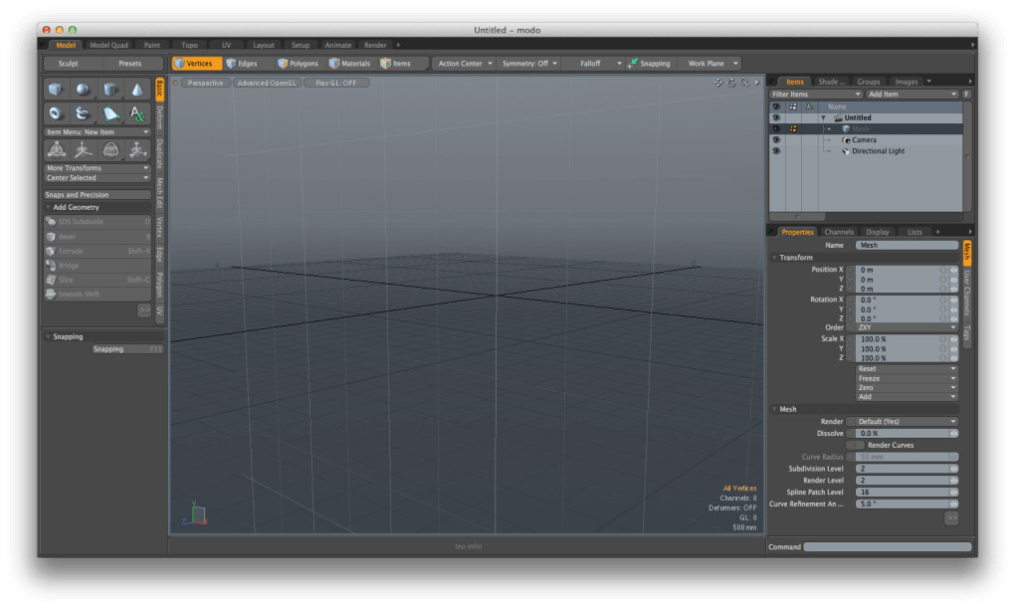Hide the Untitled scene visibility eye

776,117
